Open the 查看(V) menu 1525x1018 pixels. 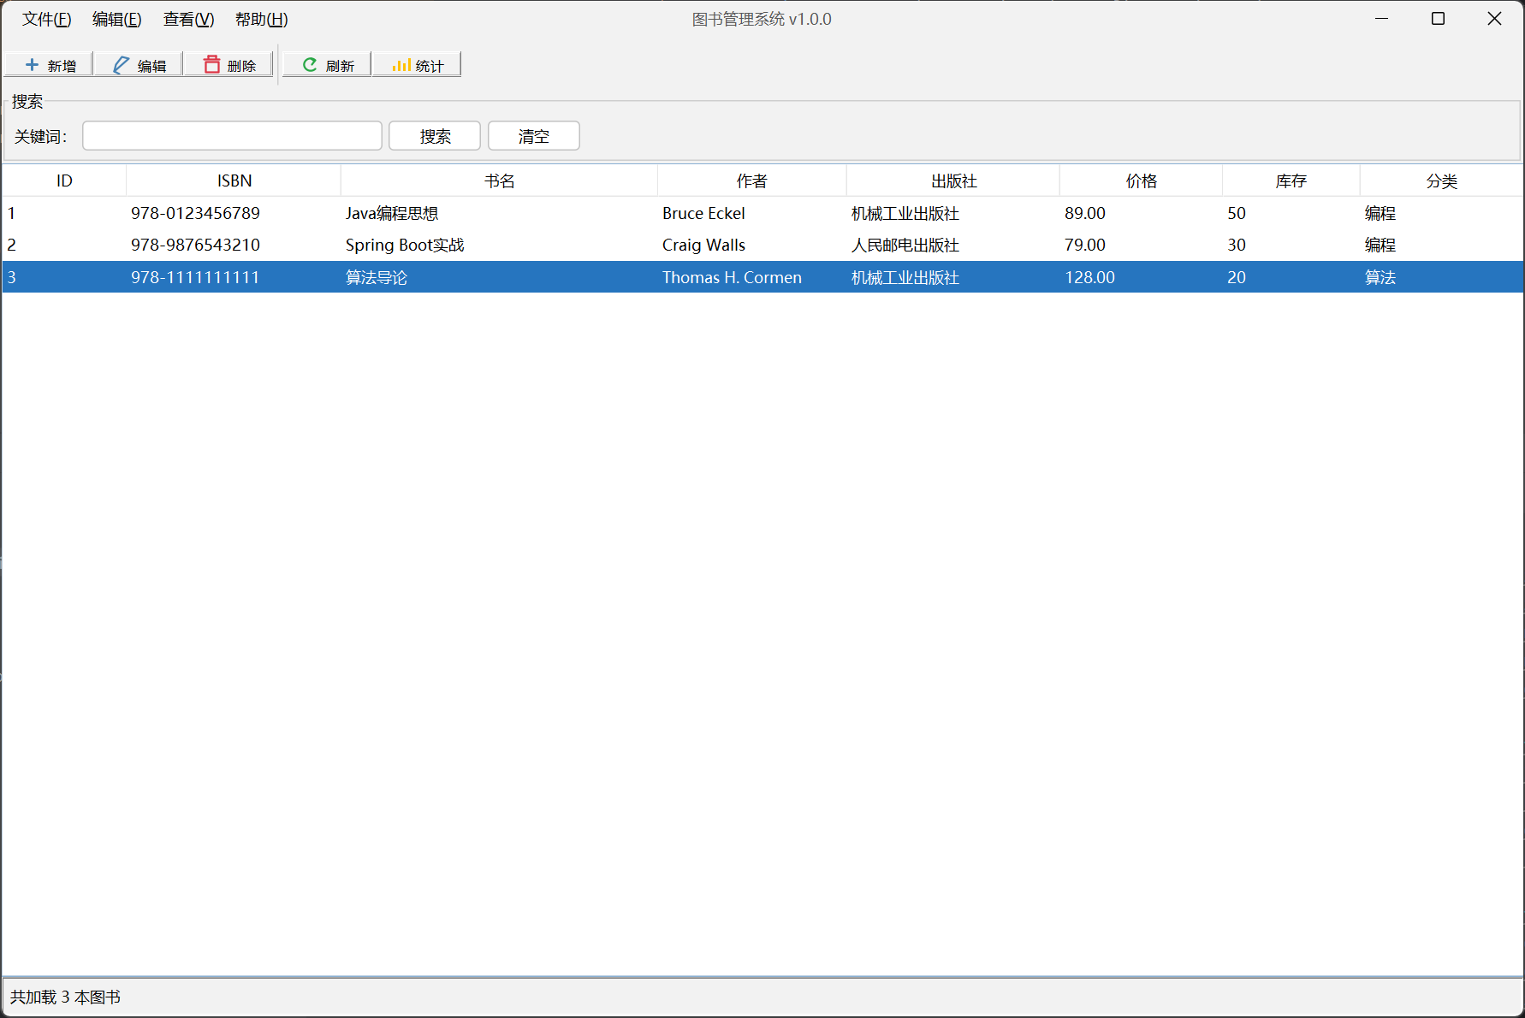pos(189,19)
